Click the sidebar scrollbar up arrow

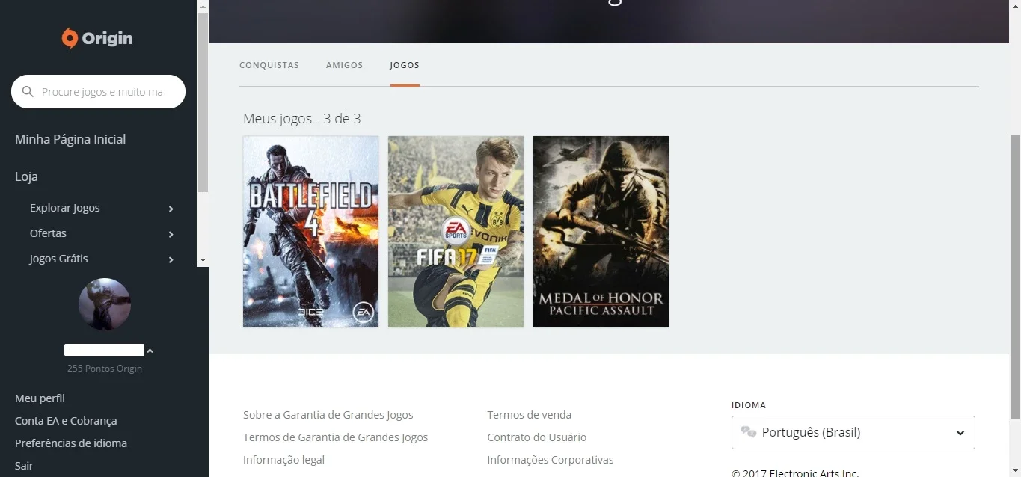(203, 5)
